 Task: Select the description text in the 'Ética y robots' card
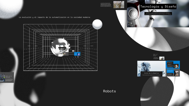170,66
